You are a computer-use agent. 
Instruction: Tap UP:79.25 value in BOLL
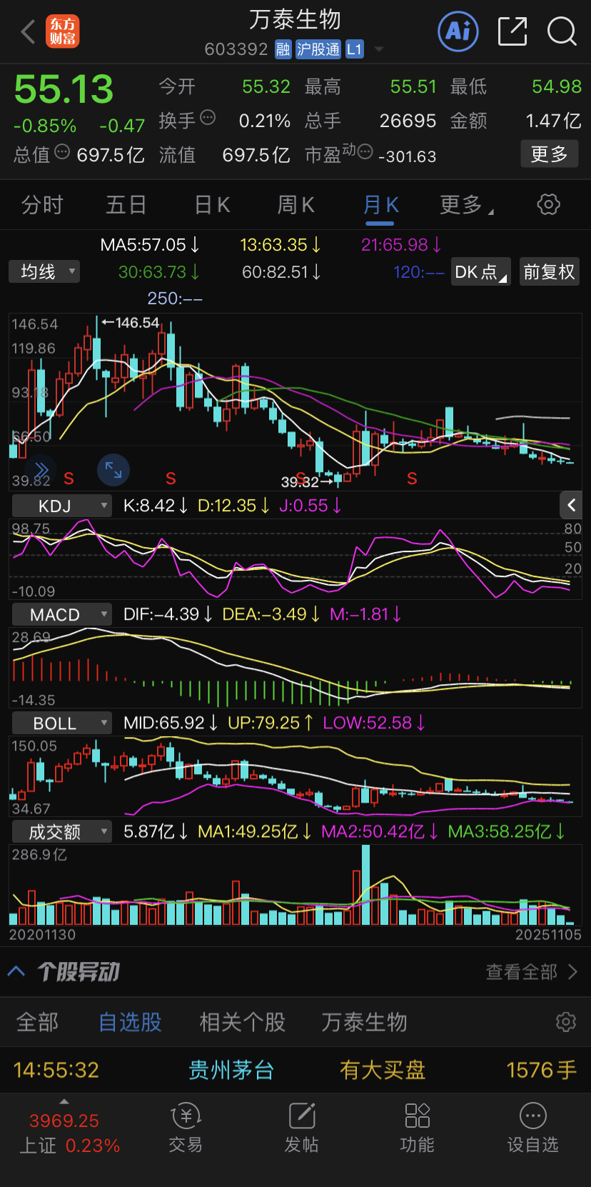point(270,723)
